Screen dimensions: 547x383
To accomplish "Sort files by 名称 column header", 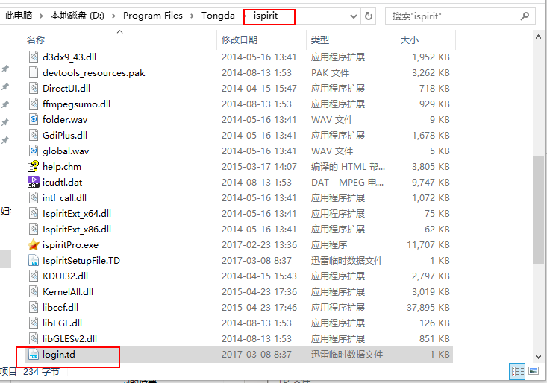I will point(36,40).
